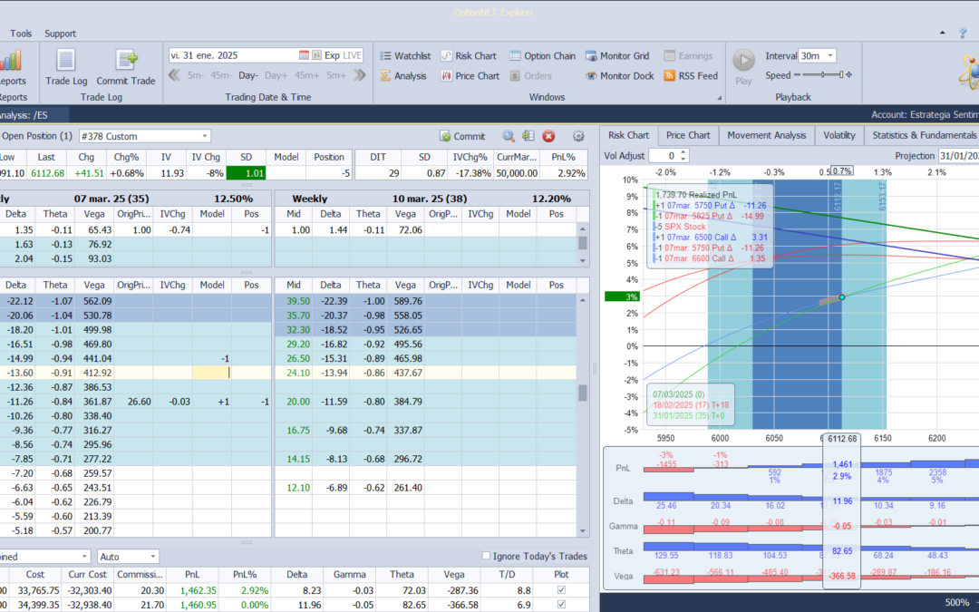979x612 pixels.
Task: Toggle Ignore Today's Trades checkbox
Action: click(486, 556)
